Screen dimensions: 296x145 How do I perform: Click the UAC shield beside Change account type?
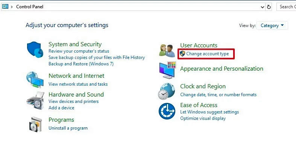pyautogui.click(x=182, y=54)
